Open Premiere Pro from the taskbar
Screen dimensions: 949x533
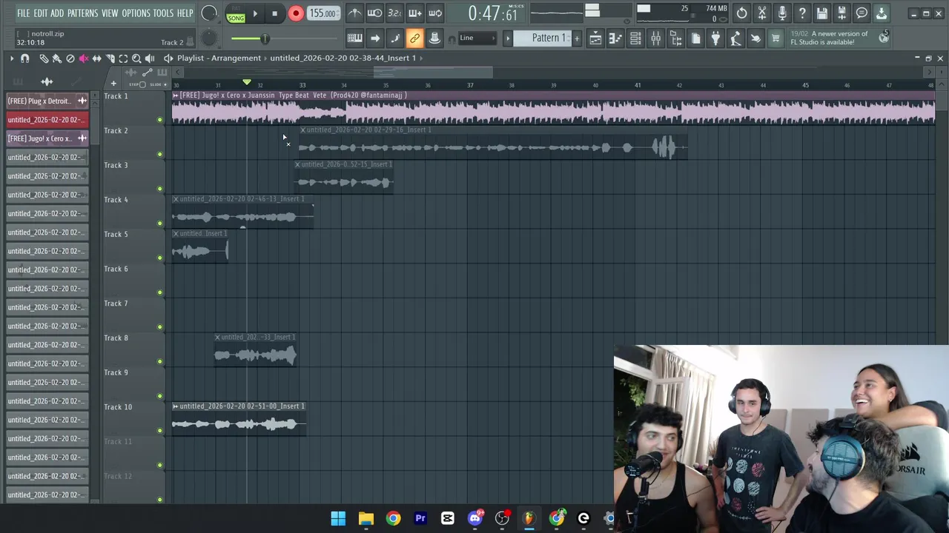420,518
